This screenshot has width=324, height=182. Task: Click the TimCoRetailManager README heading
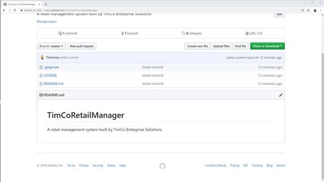[x=86, y=115]
